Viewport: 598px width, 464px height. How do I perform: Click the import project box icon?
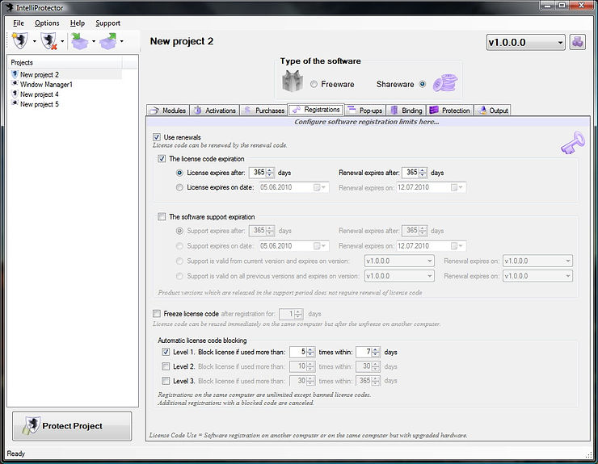[x=80, y=41]
